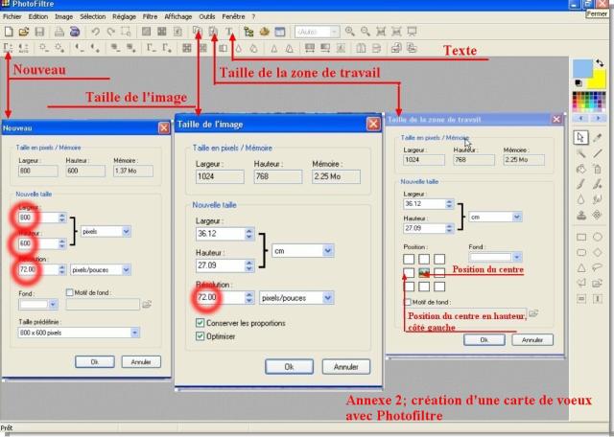Click the Zoom in magnifier icon
The width and height of the screenshot is (614, 437).
coord(349,32)
